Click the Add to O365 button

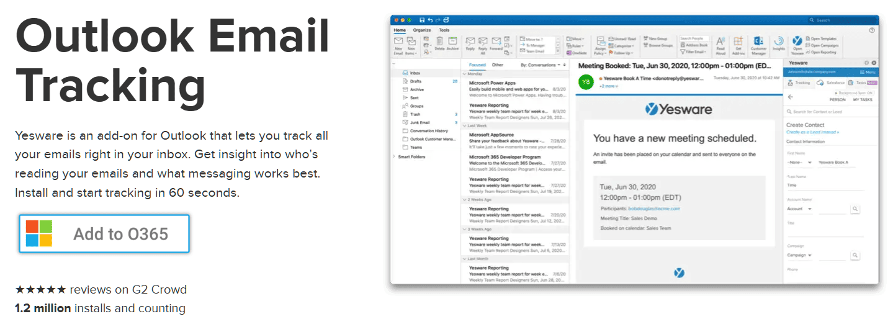click(x=104, y=233)
